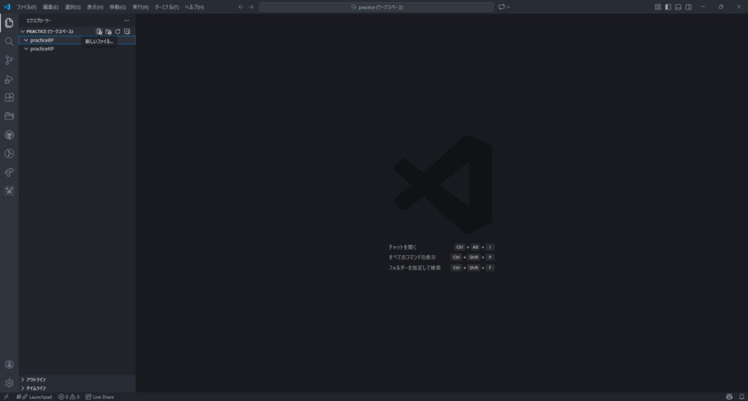Click the New Folder icon in explorer header
The image size is (748, 401).
(x=108, y=31)
